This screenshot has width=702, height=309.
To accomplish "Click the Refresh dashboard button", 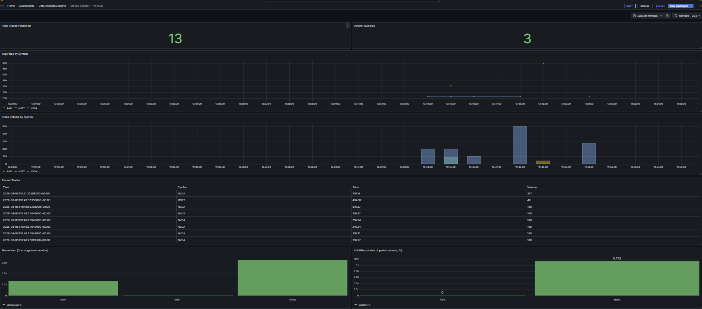I will click(682, 16).
